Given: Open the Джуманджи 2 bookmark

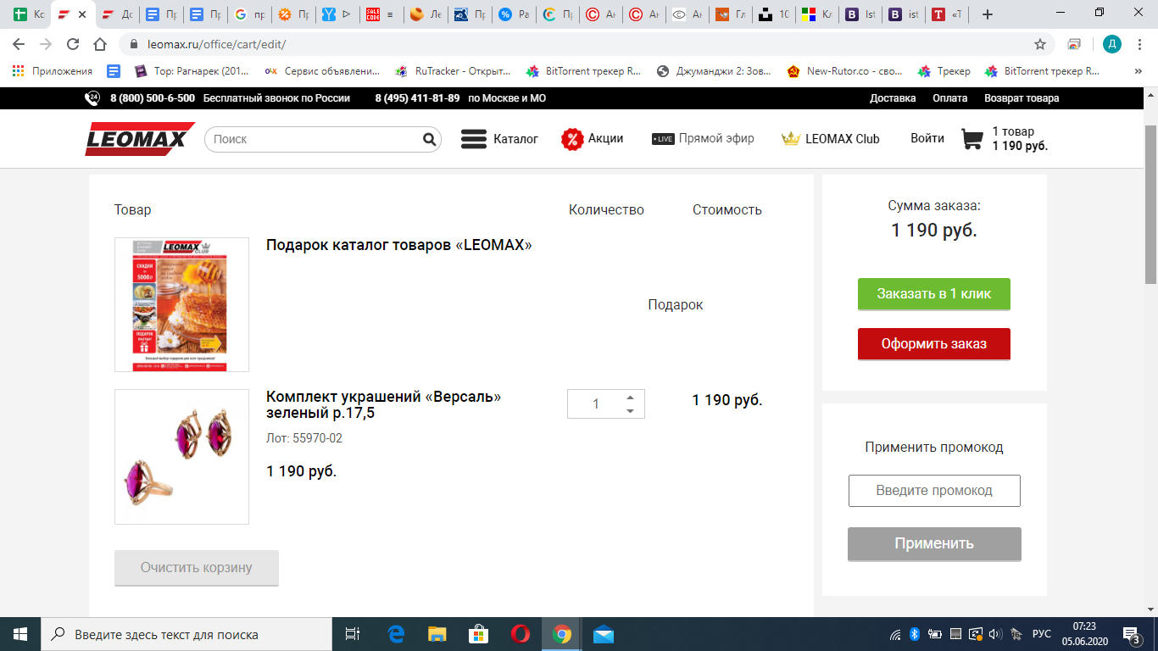Looking at the screenshot, I should pos(715,71).
